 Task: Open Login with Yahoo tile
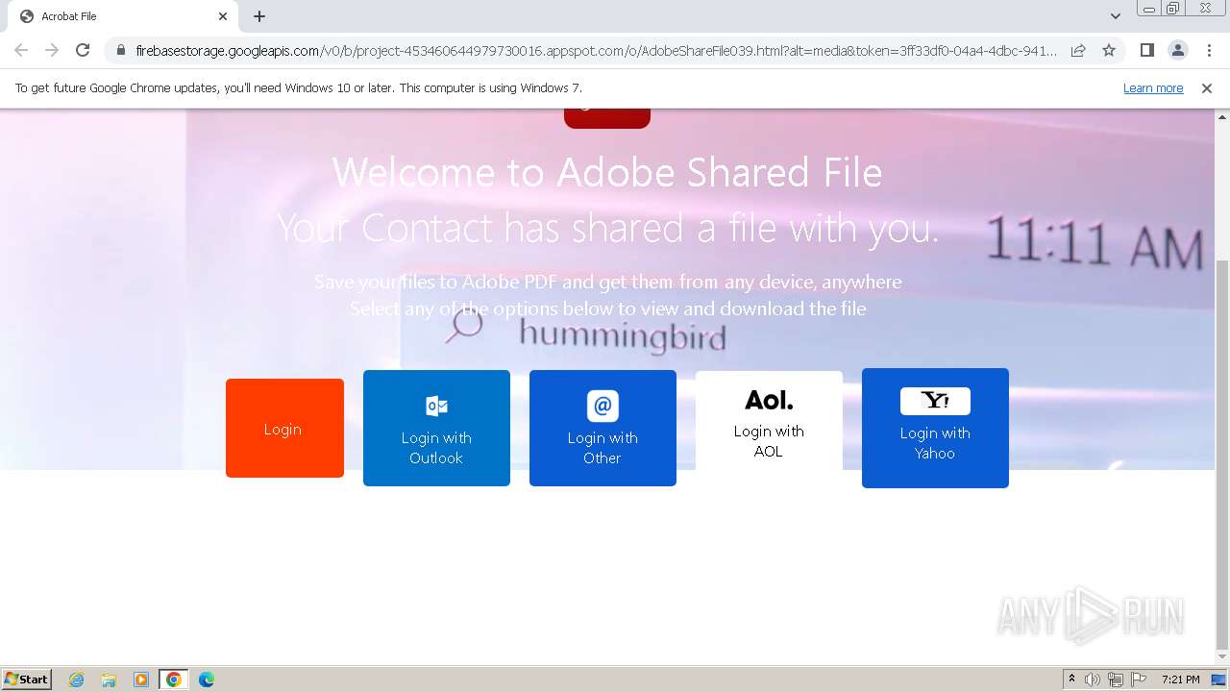coord(935,428)
